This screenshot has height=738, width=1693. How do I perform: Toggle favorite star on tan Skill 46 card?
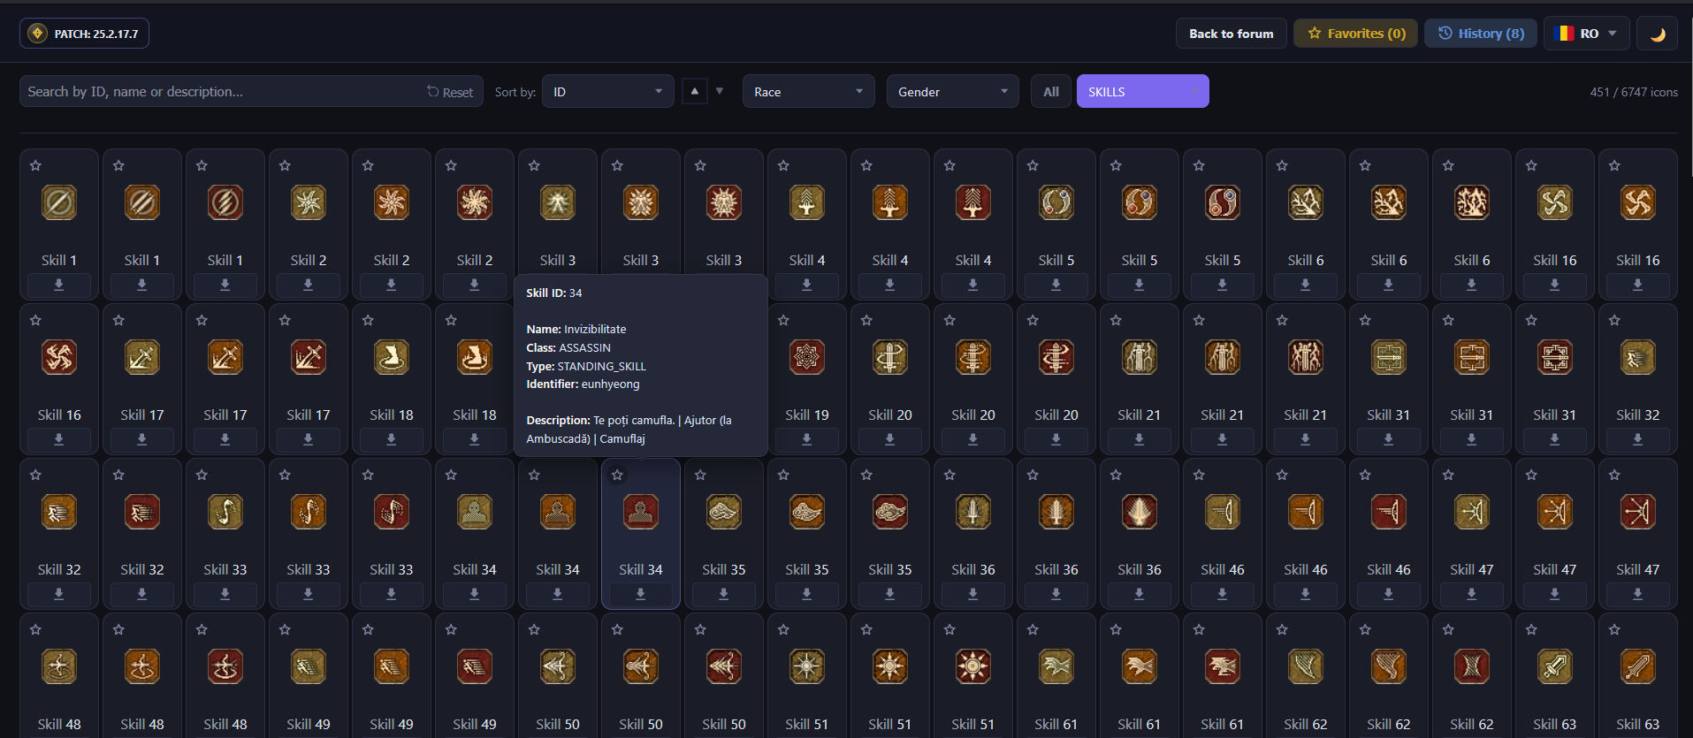coord(1199,475)
